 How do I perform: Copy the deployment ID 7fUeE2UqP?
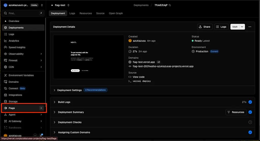[170, 5]
